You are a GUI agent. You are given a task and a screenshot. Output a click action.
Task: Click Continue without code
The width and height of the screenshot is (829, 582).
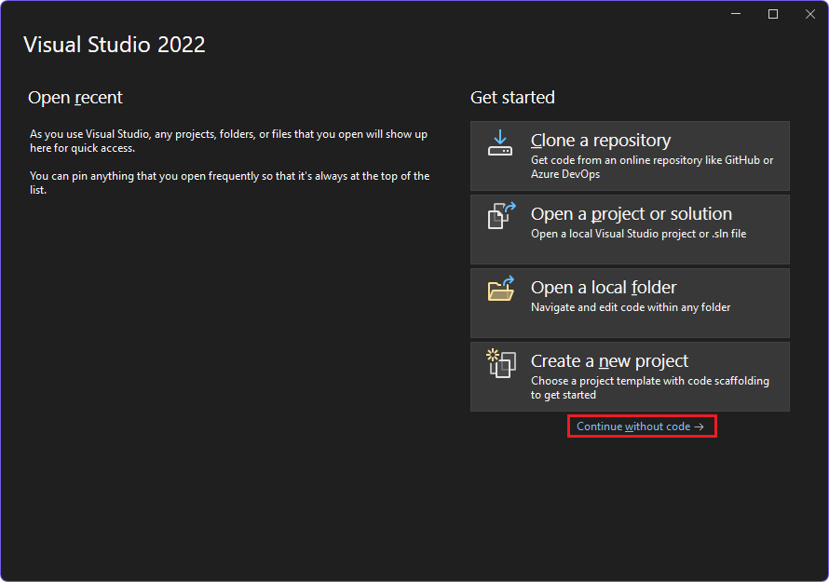[x=639, y=426]
